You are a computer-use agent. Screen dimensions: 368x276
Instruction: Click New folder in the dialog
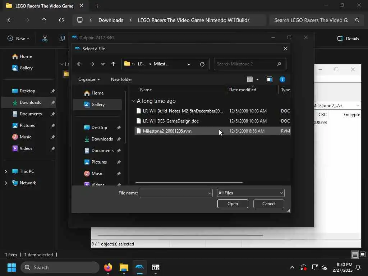[121, 79]
